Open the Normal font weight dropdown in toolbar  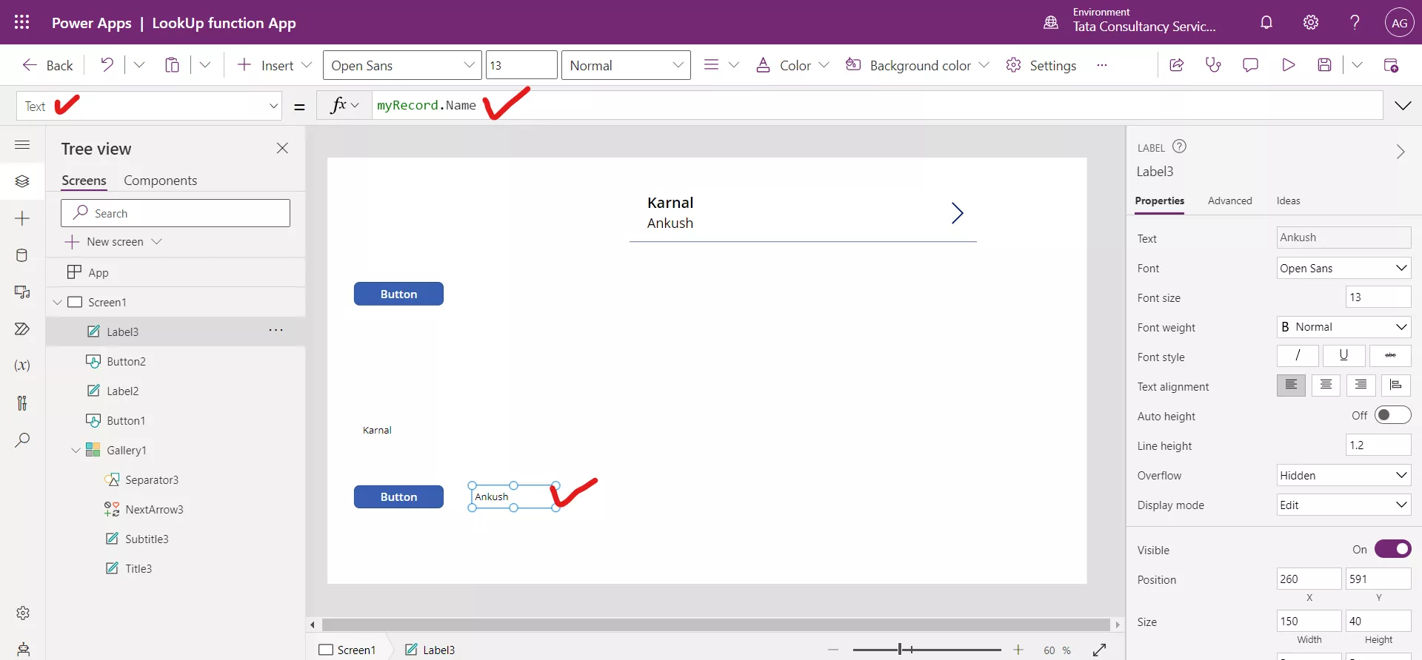coord(626,65)
